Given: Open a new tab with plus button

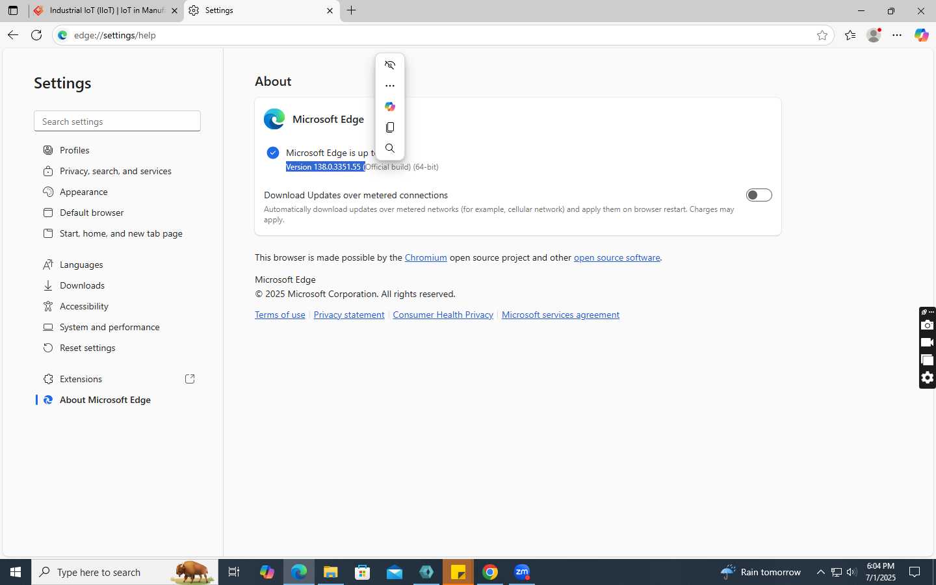Looking at the screenshot, I should click(x=351, y=10).
